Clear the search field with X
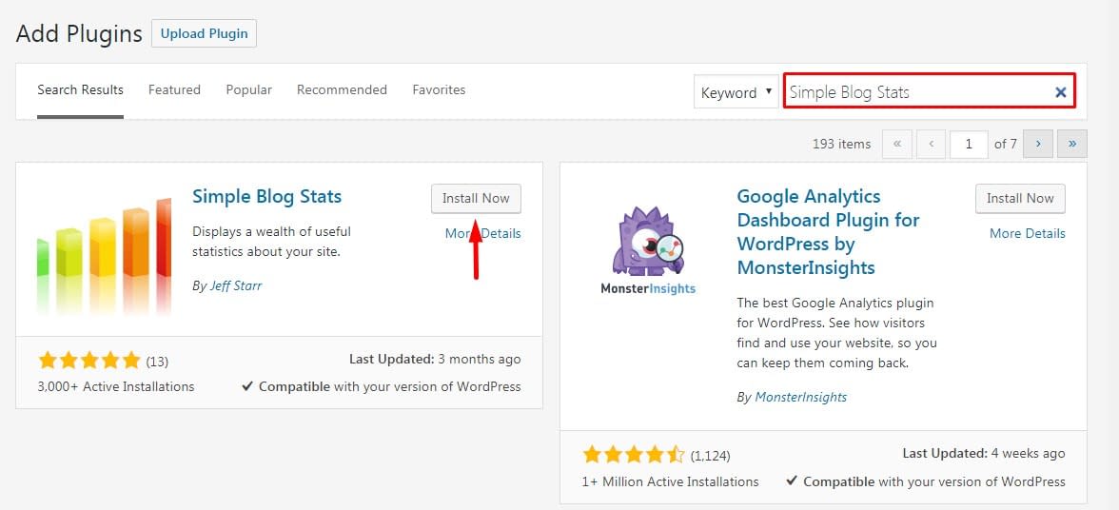The height and width of the screenshot is (510, 1119). coord(1060,92)
